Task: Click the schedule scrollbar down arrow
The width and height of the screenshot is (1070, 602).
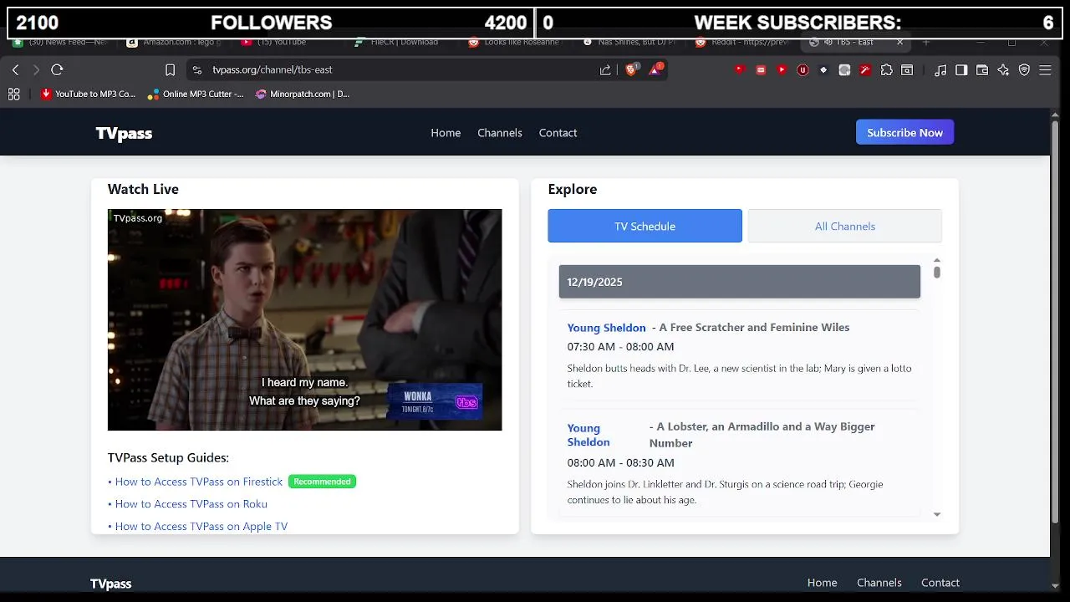Action: [x=937, y=514]
